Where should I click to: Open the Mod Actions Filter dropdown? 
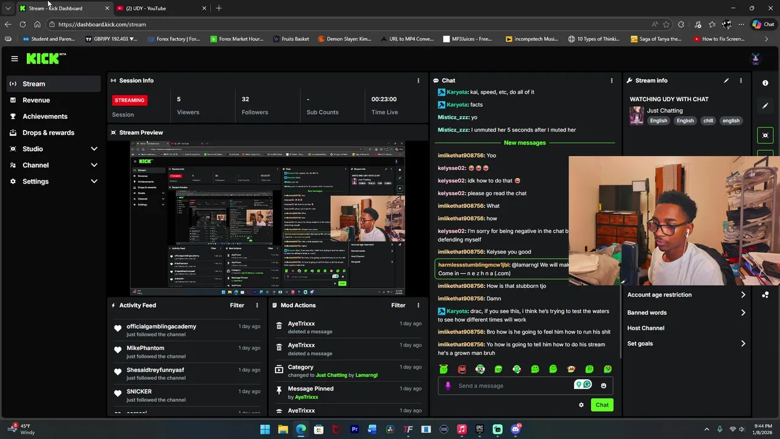pyautogui.click(x=398, y=305)
